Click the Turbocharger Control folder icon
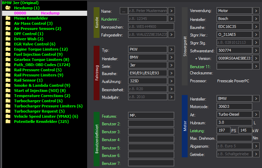The height and width of the screenshot is (168, 262). pos(8,101)
